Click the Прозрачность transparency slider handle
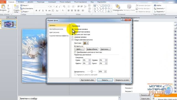This screenshot has width=177, height=100. click(92, 71)
